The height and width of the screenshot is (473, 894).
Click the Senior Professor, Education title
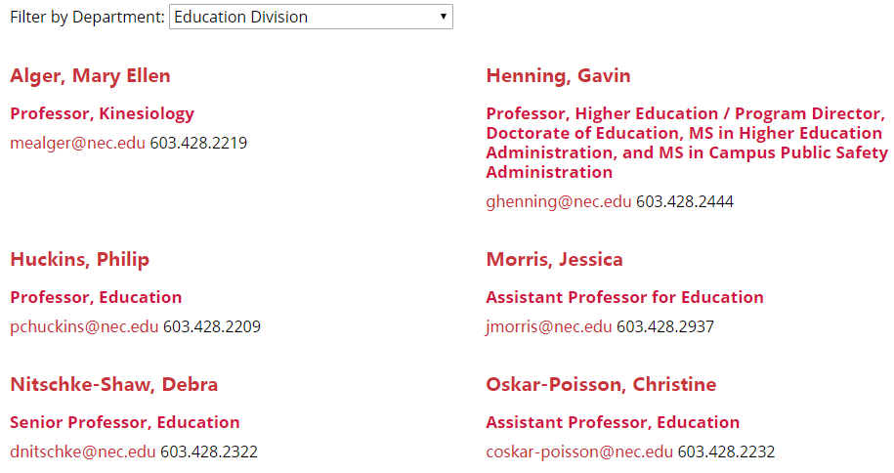pos(125,423)
